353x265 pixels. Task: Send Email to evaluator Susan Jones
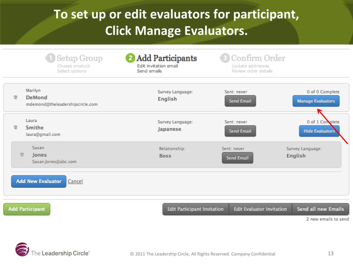click(x=238, y=158)
